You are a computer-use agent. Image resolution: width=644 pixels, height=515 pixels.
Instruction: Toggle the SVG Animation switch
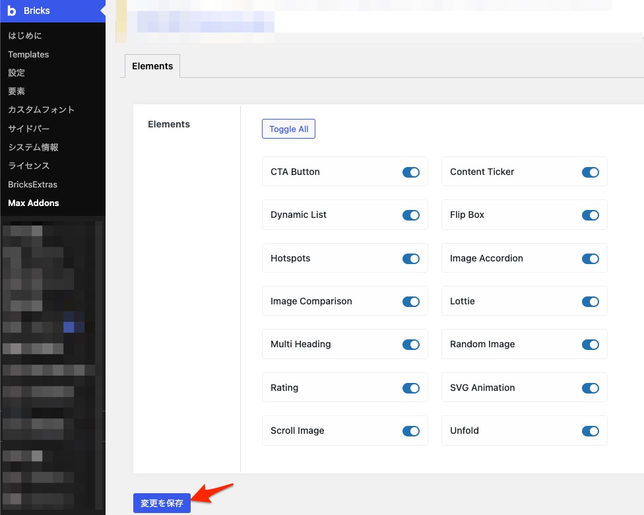point(591,388)
